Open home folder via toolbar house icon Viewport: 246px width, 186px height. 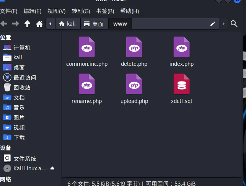click(39, 24)
